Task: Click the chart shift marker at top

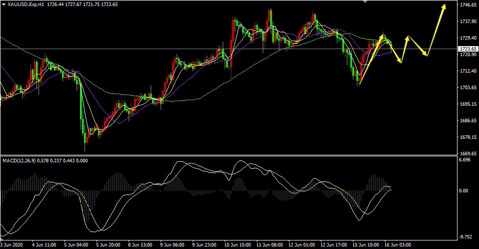Action: tap(365, 2)
